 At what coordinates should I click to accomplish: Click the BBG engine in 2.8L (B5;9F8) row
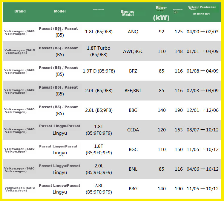pyautogui.click(x=133, y=110)
